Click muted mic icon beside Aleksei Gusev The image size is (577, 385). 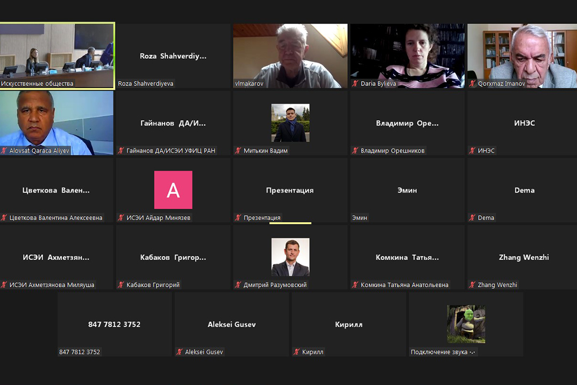point(180,352)
